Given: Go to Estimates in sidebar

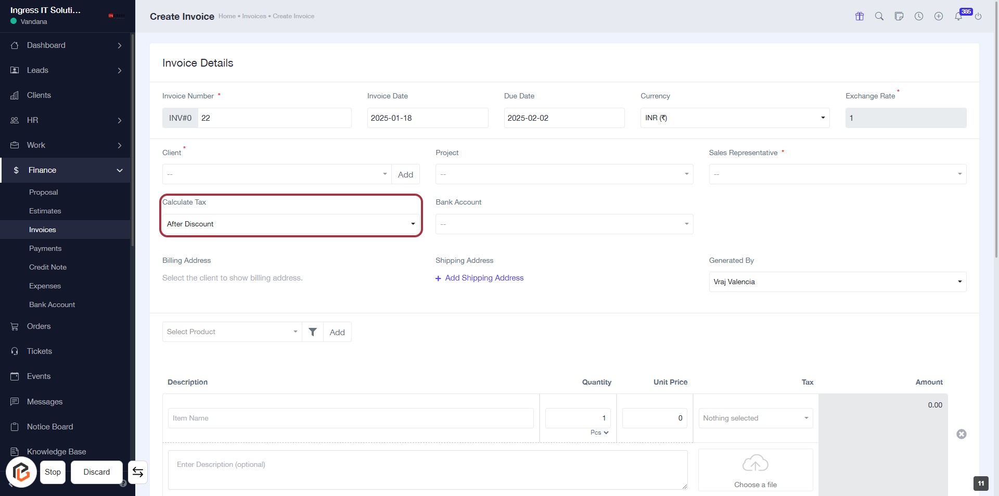Looking at the screenshot, I should 45,211.
